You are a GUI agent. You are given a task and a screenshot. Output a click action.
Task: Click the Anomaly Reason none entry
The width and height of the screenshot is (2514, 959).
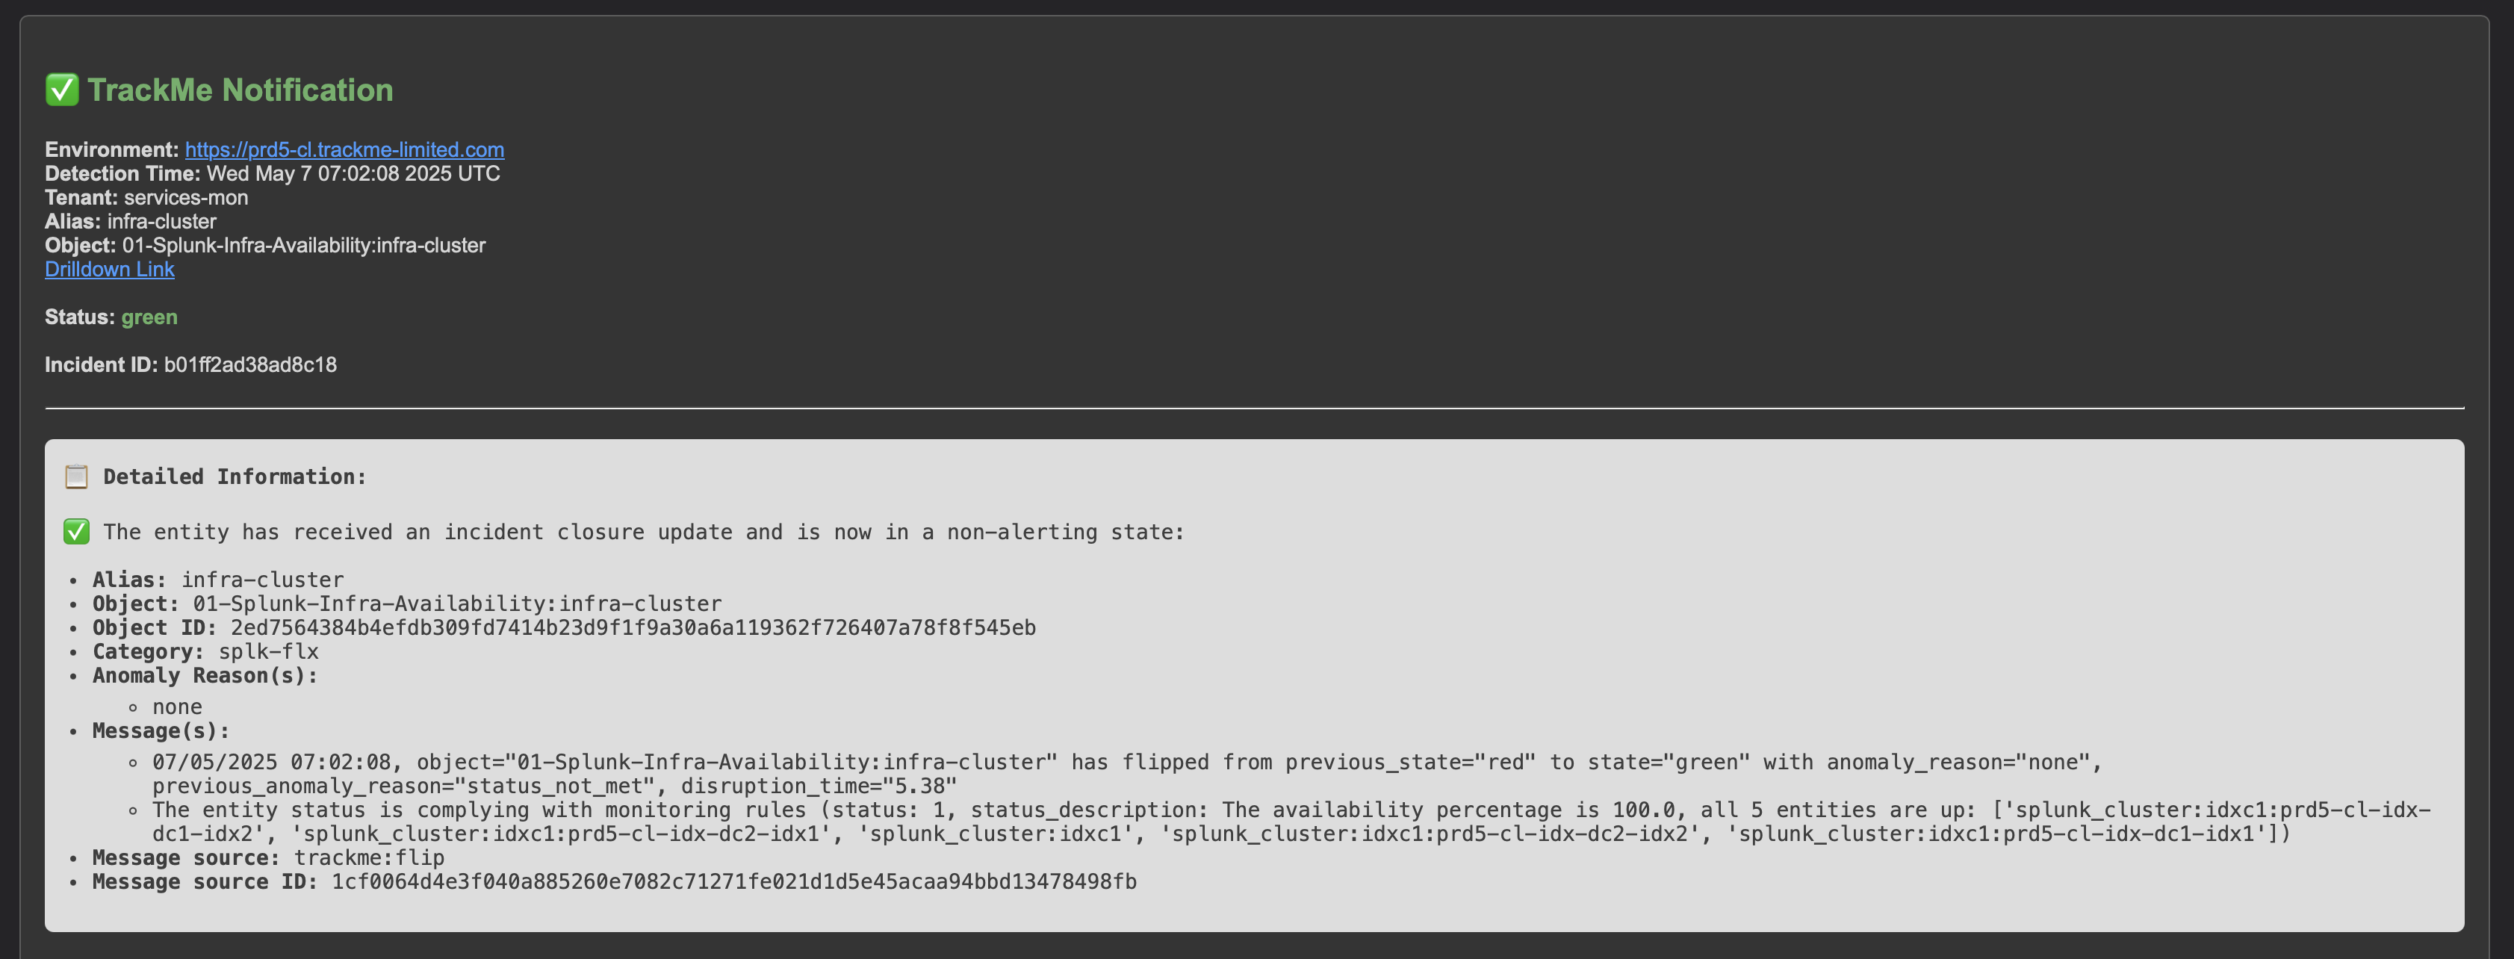point(178,707)
